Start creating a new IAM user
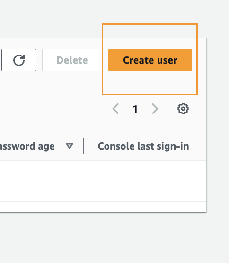Screen dimensions: 229x263 click(150, 60)
